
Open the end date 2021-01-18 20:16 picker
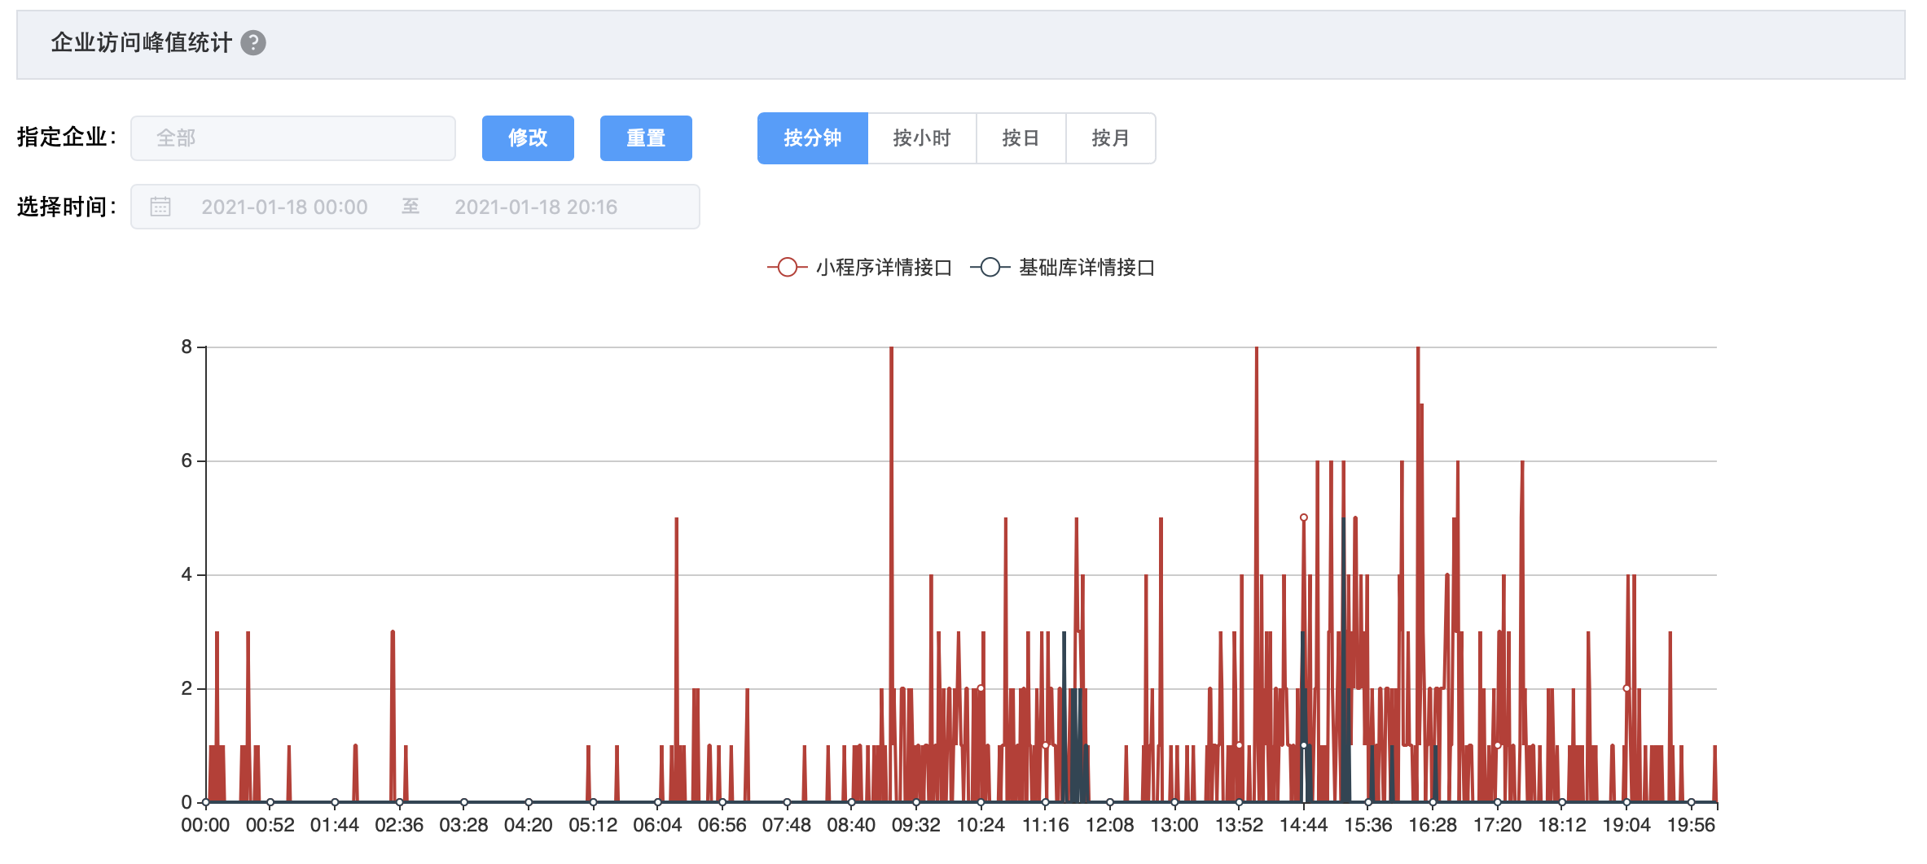[x=536, y=207]
